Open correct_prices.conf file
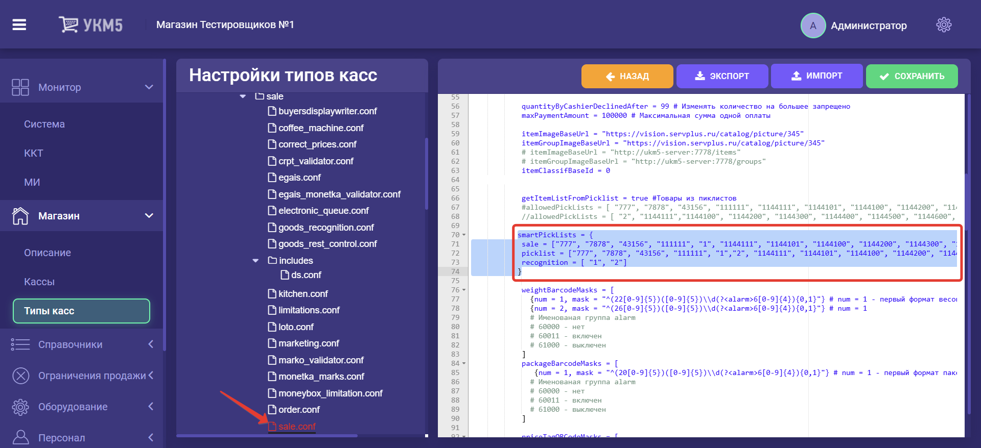 [317, 144]
